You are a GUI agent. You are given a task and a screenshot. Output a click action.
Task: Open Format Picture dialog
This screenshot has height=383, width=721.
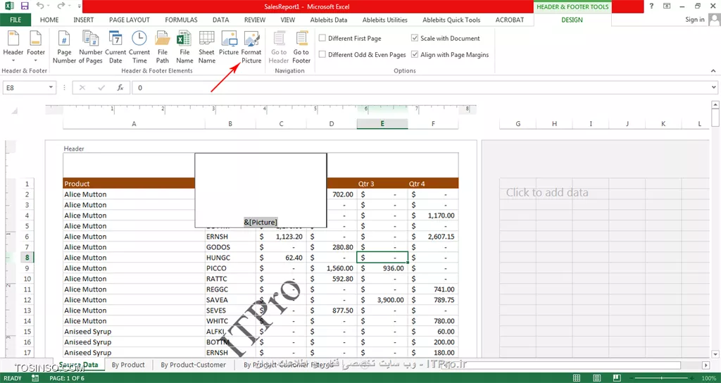pos(251,47)
